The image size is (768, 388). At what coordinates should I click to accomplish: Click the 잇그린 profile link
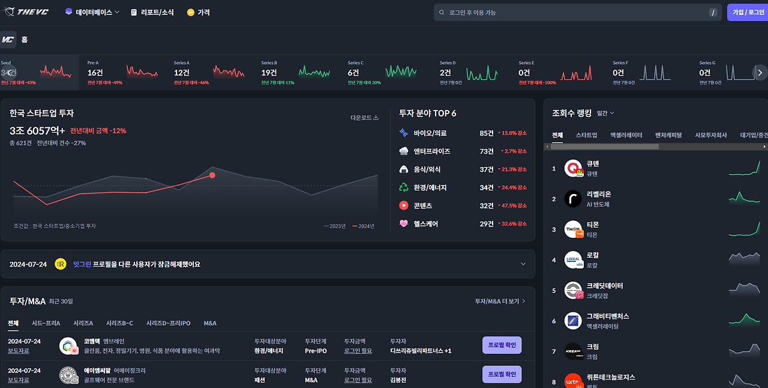point(82,264)
